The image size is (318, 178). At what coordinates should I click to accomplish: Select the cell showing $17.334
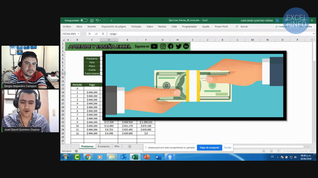(x=109, y=122)
